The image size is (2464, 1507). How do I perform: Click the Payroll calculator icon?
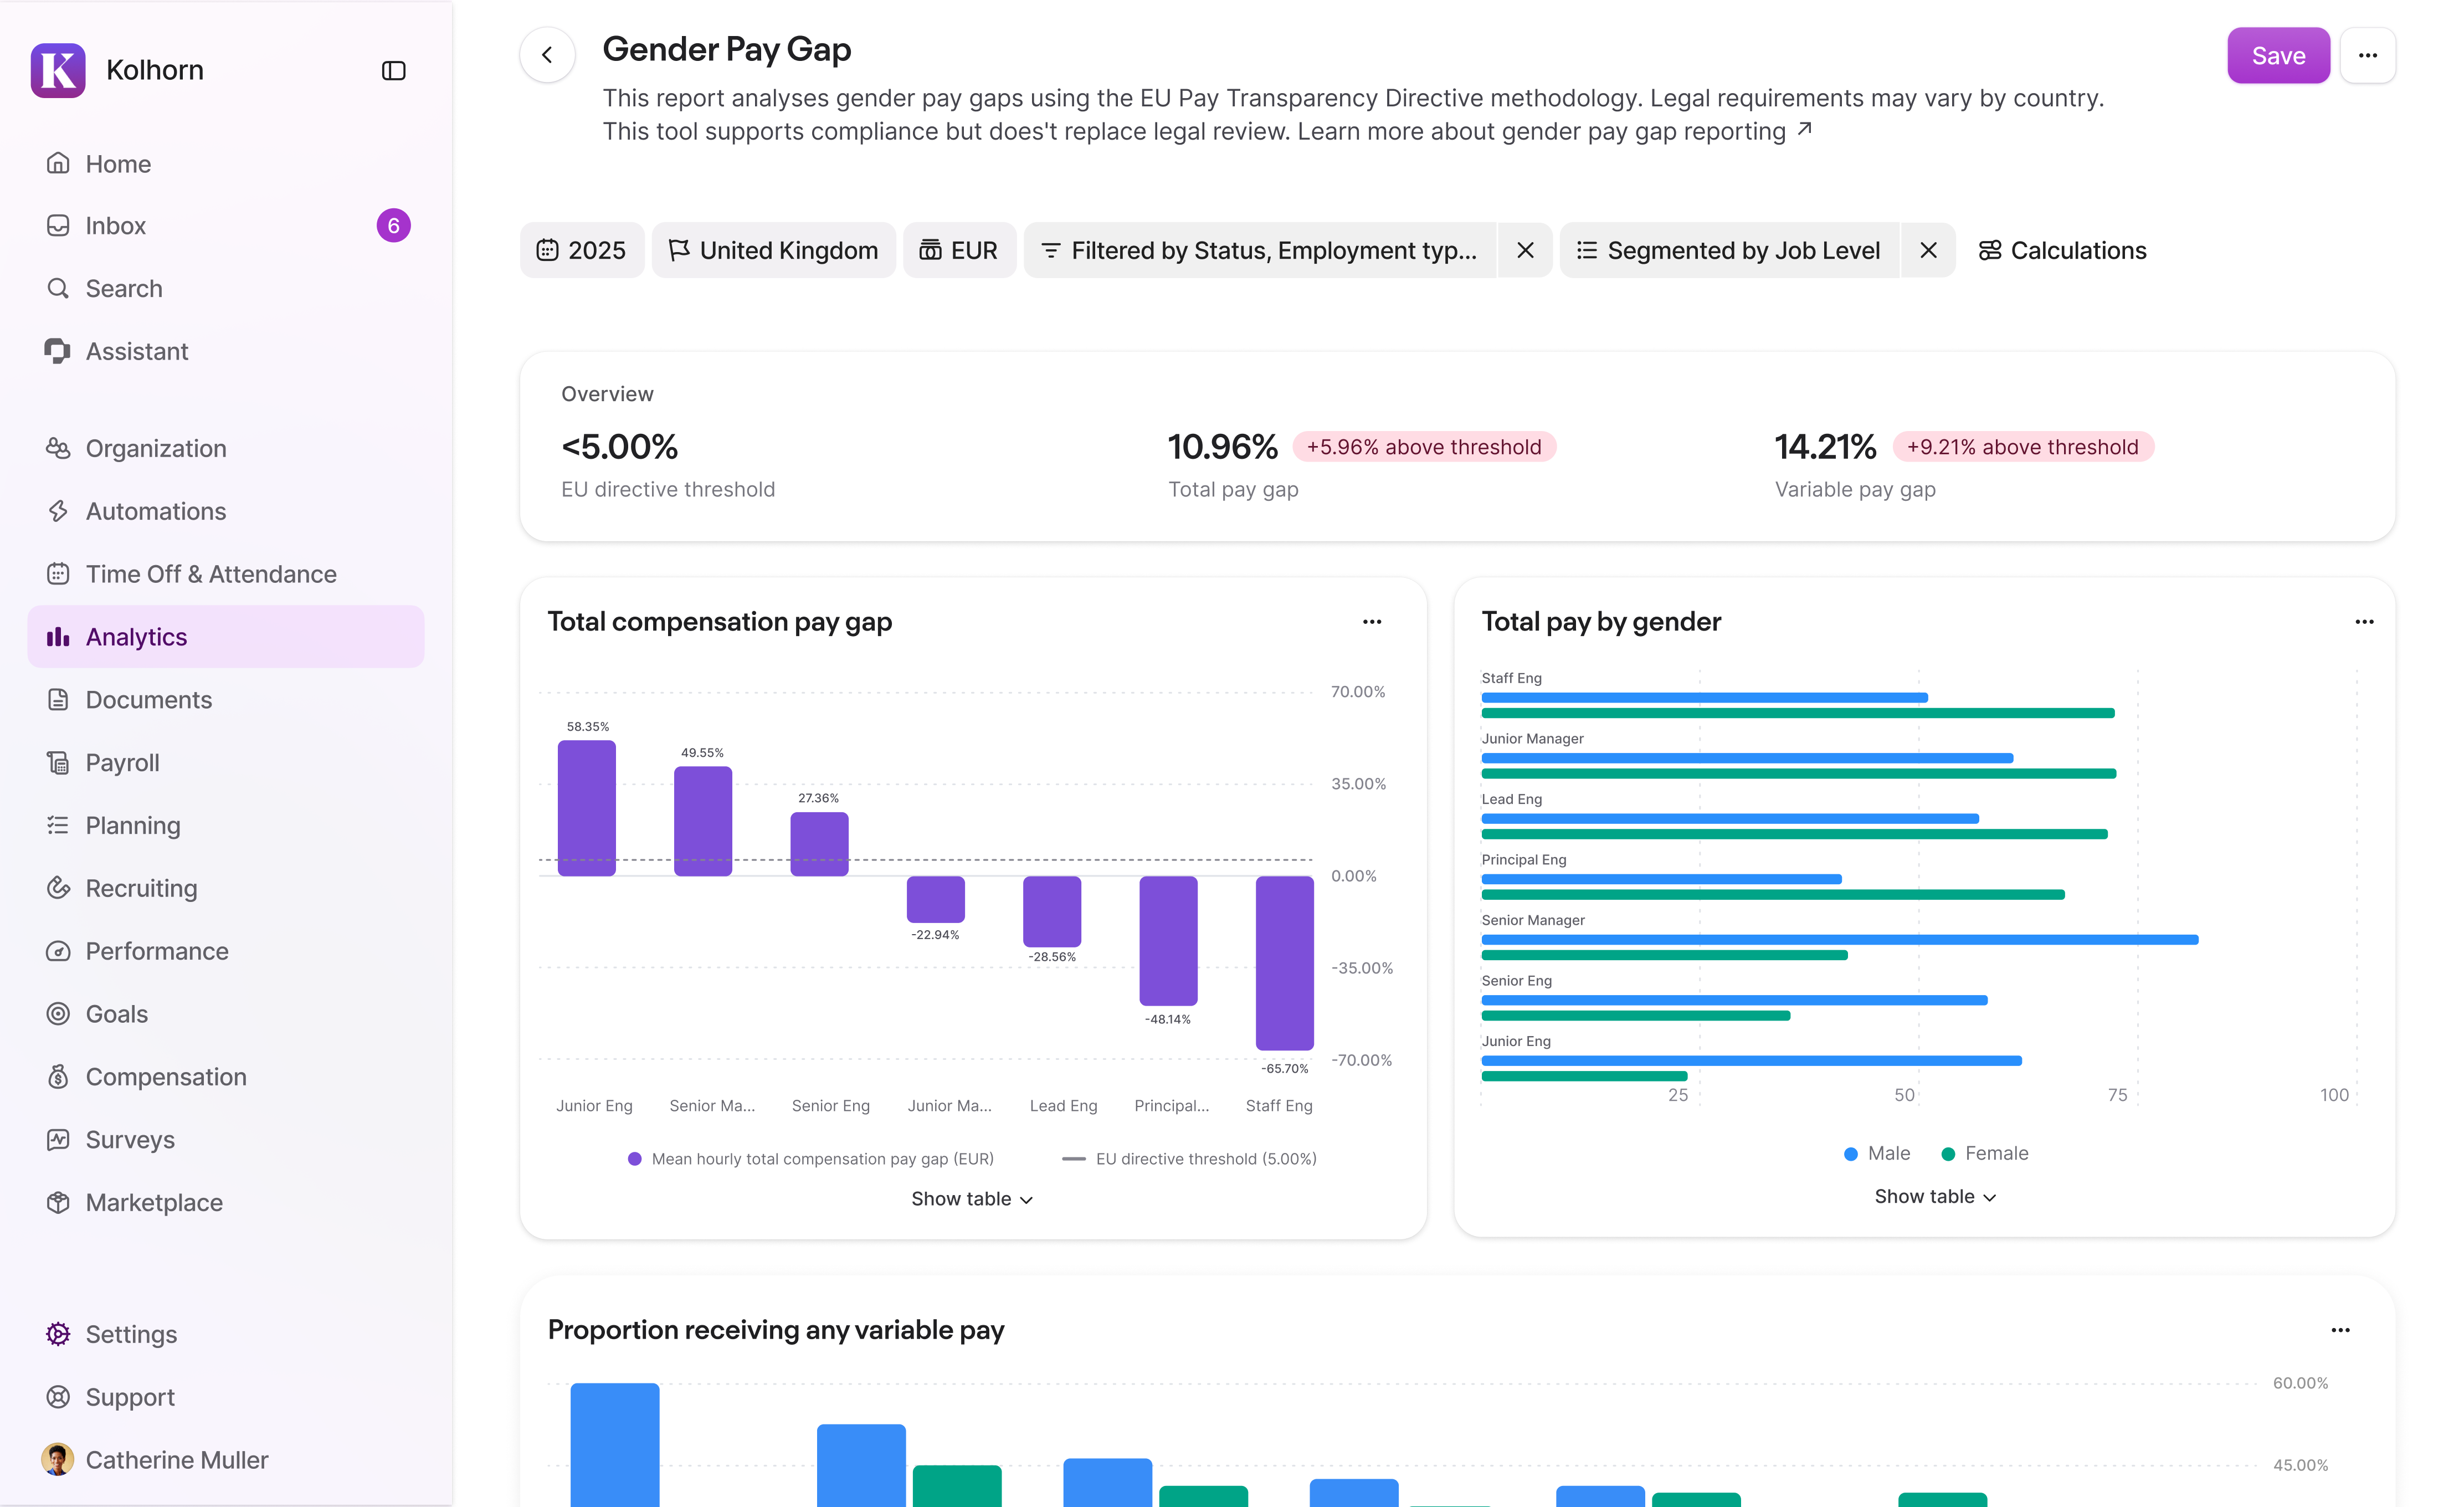pos(58,763)
